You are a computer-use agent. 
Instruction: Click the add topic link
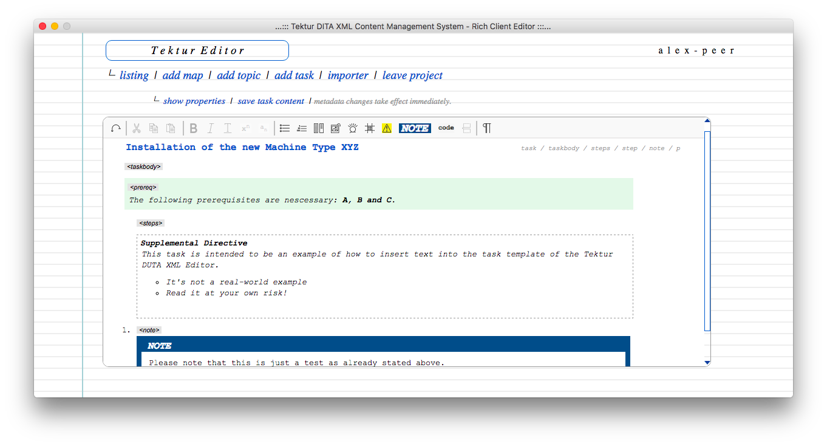[x=239, y=75]
